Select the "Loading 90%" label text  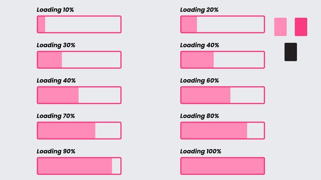click(x=56, y=151)
